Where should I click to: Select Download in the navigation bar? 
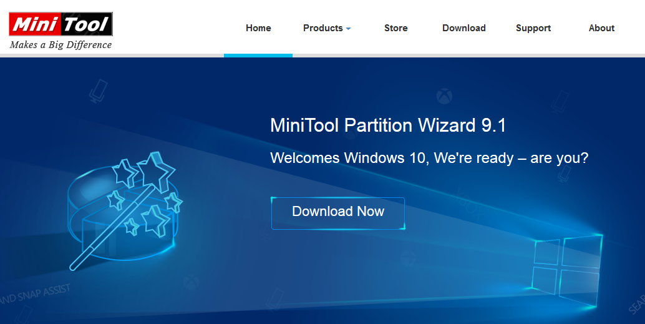click(464, 28)
